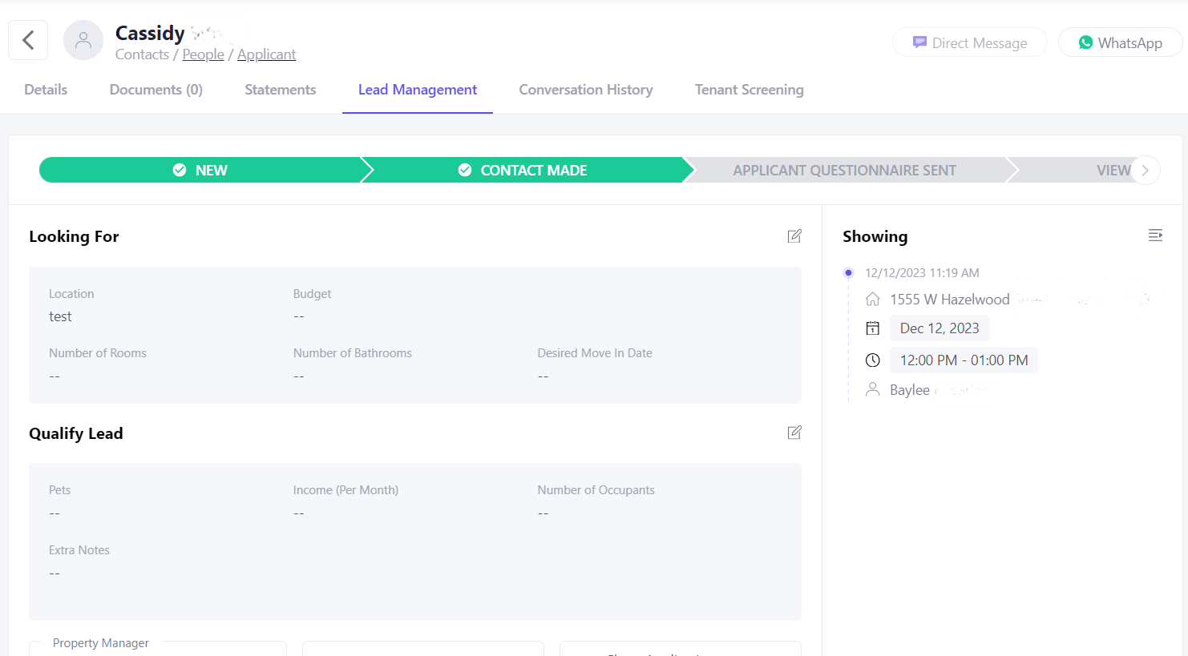Click the Income (Per Month) label
The width and height of the screenshot is (1188, 656).
[345, 490]
